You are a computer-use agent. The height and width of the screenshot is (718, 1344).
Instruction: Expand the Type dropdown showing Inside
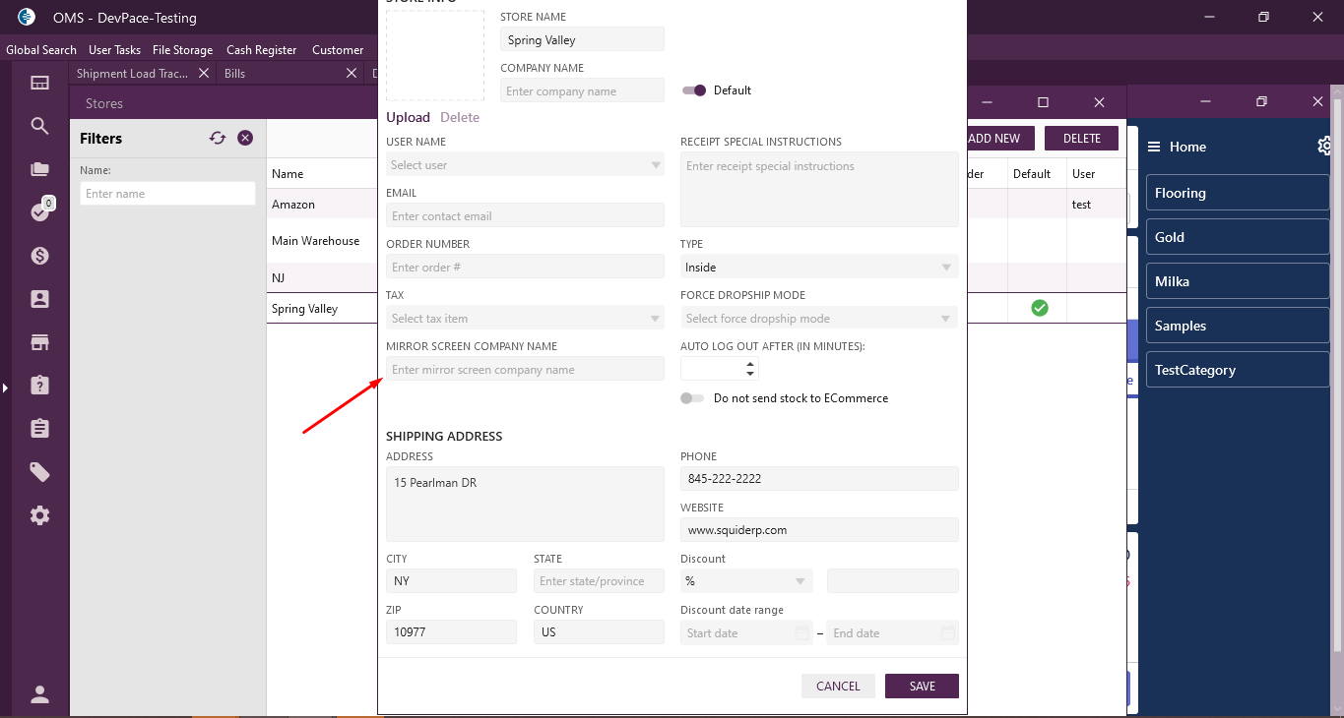coord(819,268)
